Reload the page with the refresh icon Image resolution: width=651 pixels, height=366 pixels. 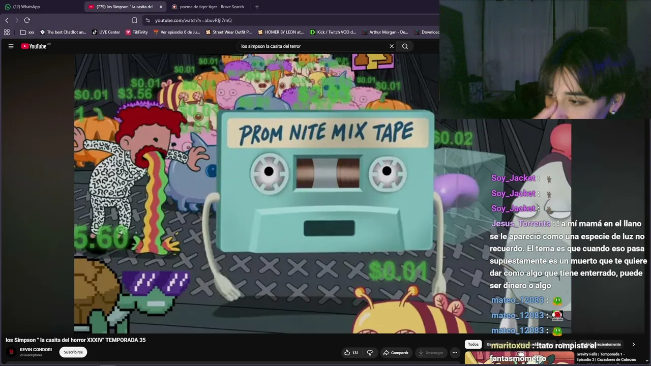coord(27,20)
